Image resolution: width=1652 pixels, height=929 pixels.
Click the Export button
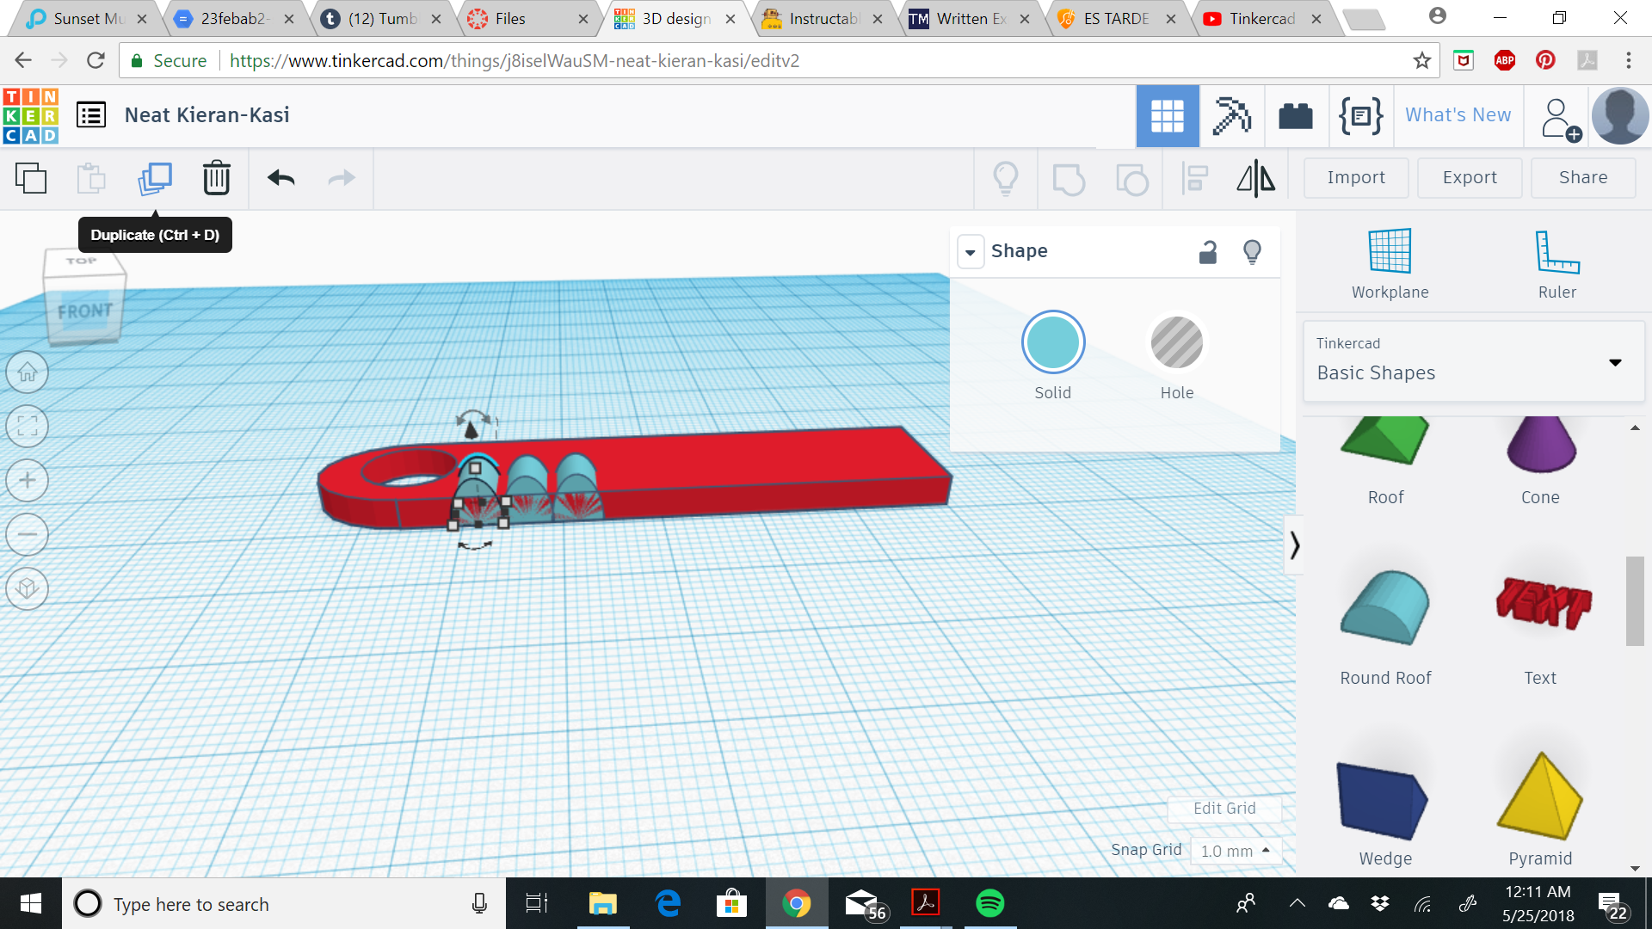(1470, 178)
